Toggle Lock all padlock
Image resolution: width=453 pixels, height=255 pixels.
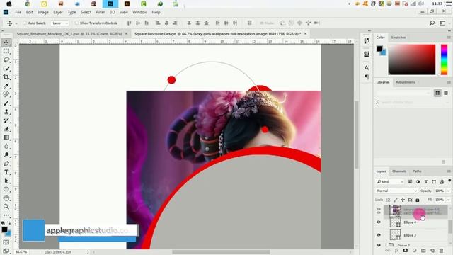(418, 200)
